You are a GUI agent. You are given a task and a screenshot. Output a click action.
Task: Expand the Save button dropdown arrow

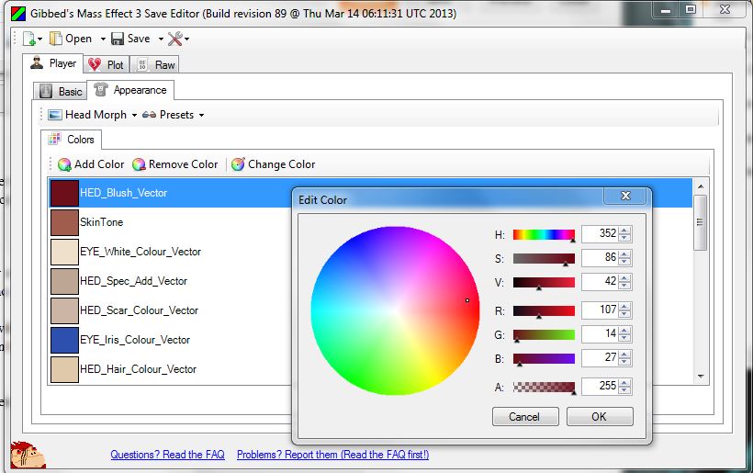click(x=161, y=39)
